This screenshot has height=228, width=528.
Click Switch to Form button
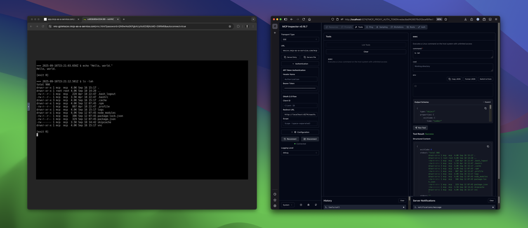coord(486,79)
